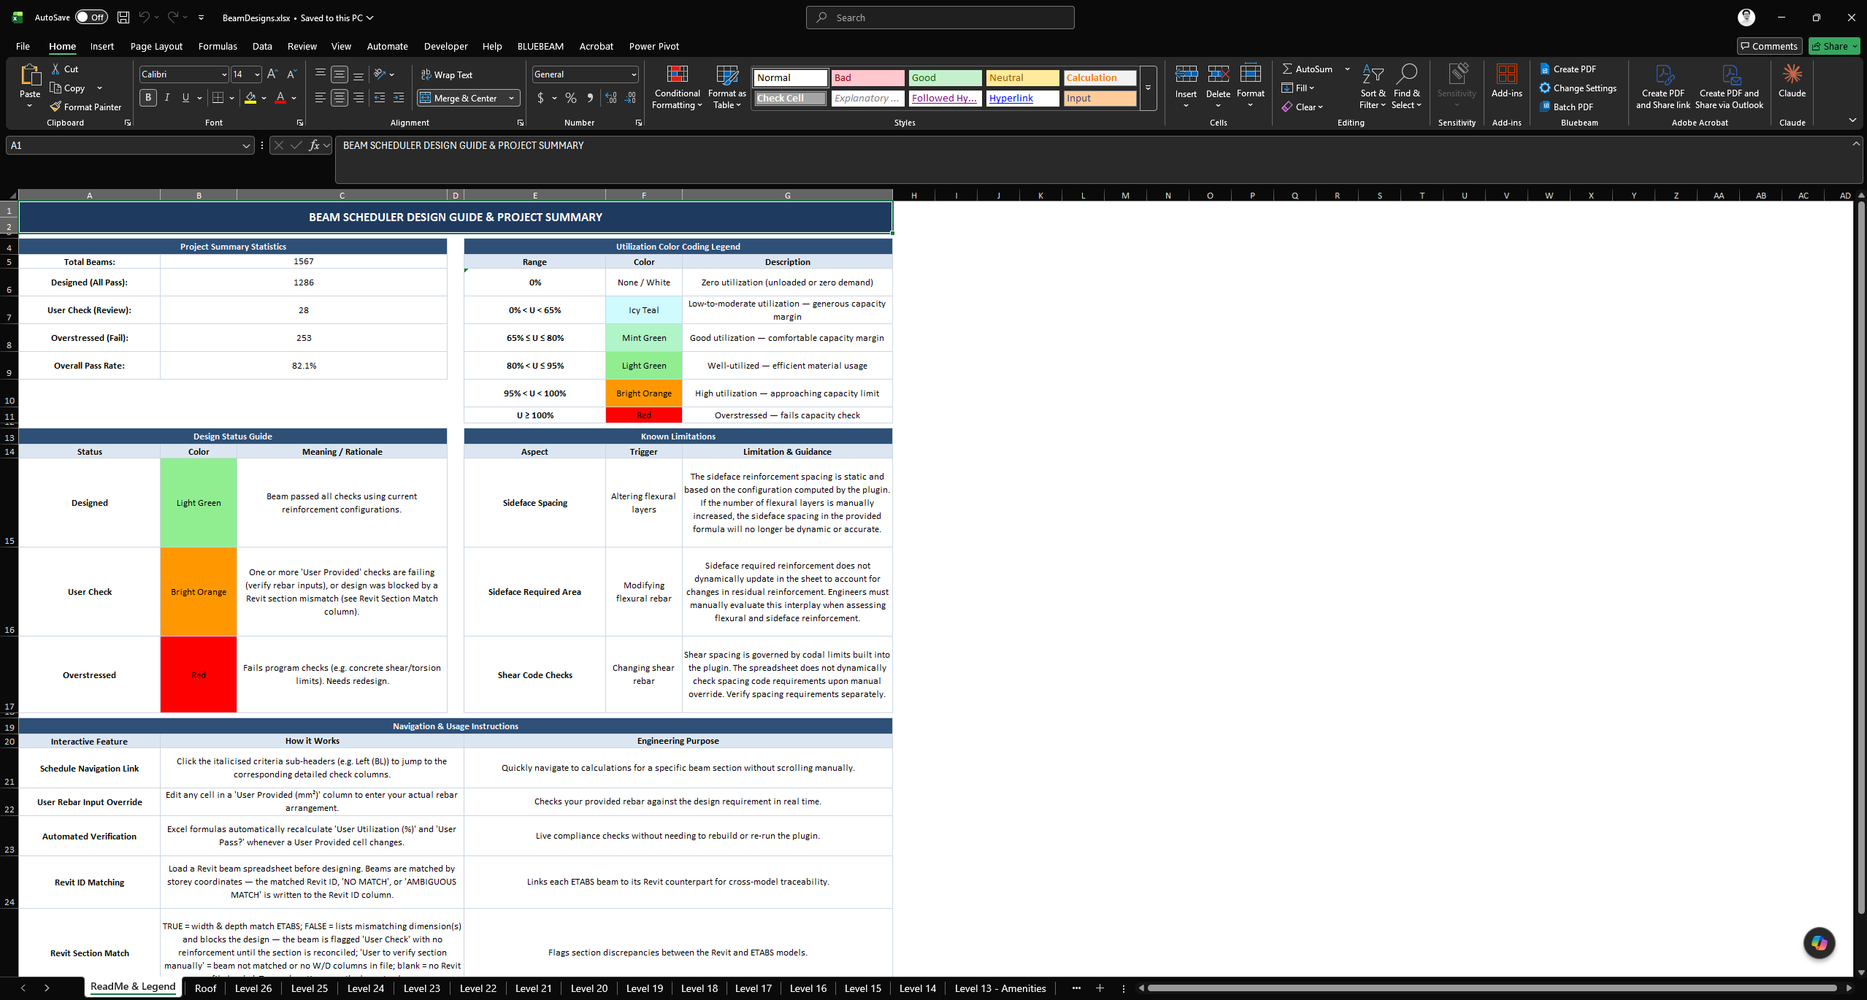The height and width of the screenshot is (1000, 1867).
Task: Click the Format Painter icon
Action: coord(55,107)
